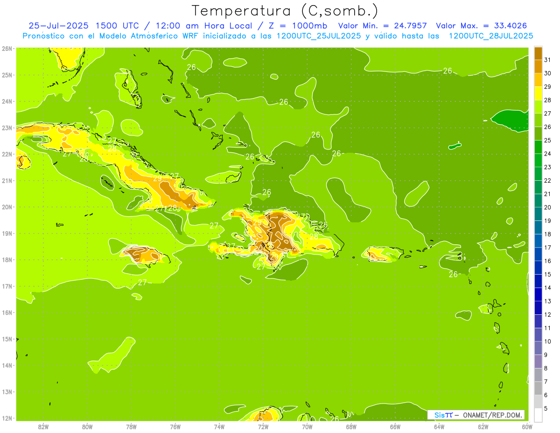Click the 60W longitude label
560x433 pixels.
pyautogui.click(x=527, y=426)
